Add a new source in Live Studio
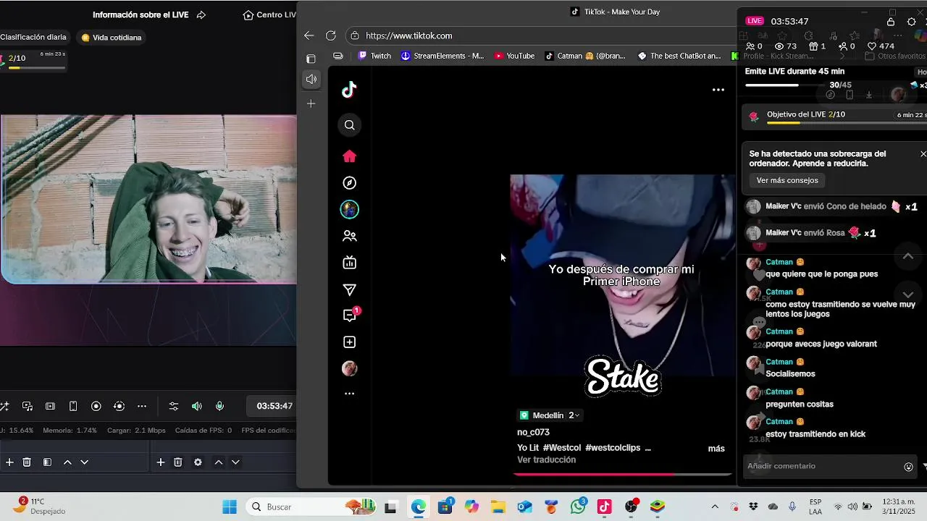Screen dimensions: 927x521 (161, 462)
